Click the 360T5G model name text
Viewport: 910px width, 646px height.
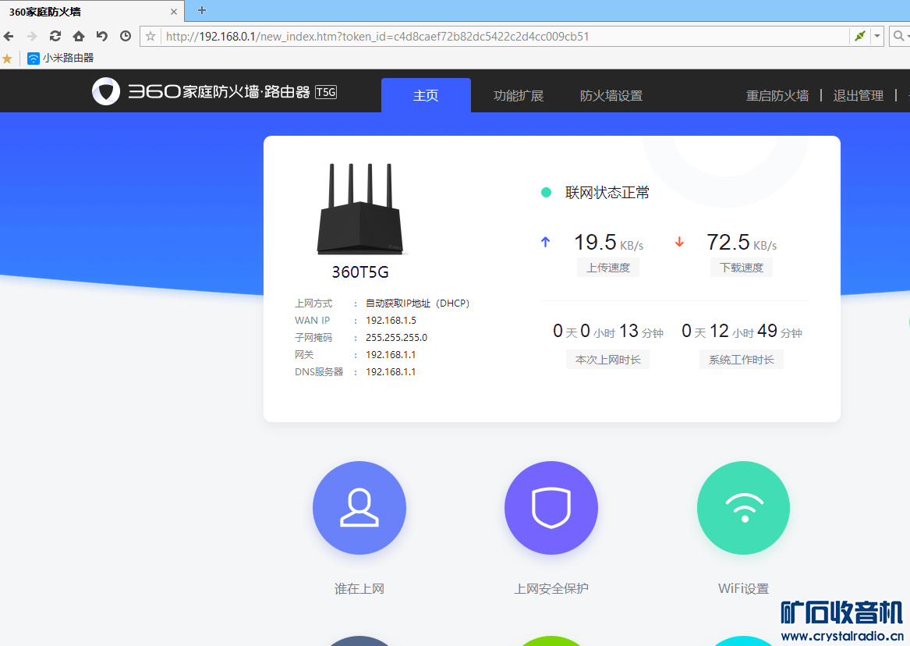click(x=359, y=272)
